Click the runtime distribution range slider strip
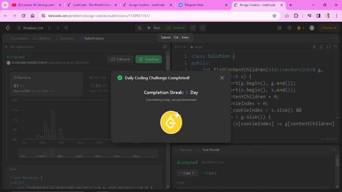 [x=88, y=153]
